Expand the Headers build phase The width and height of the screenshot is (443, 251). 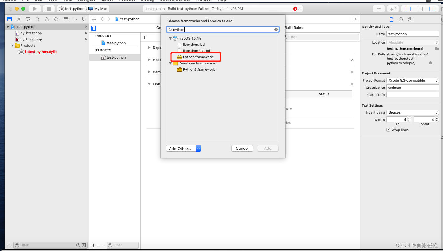pos(149,60)
